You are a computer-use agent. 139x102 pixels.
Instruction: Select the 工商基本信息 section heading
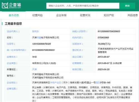pos(13,24)
